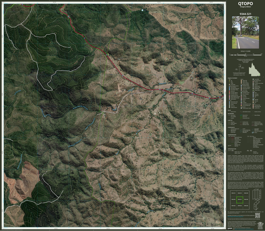
Task: Click the vertical map folding diagram
Action: (256, 195)
